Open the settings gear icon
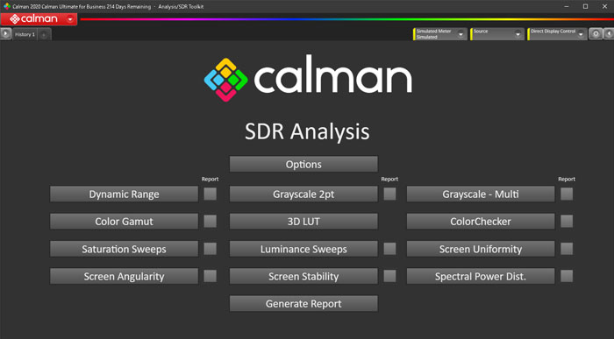 [596, 34]
